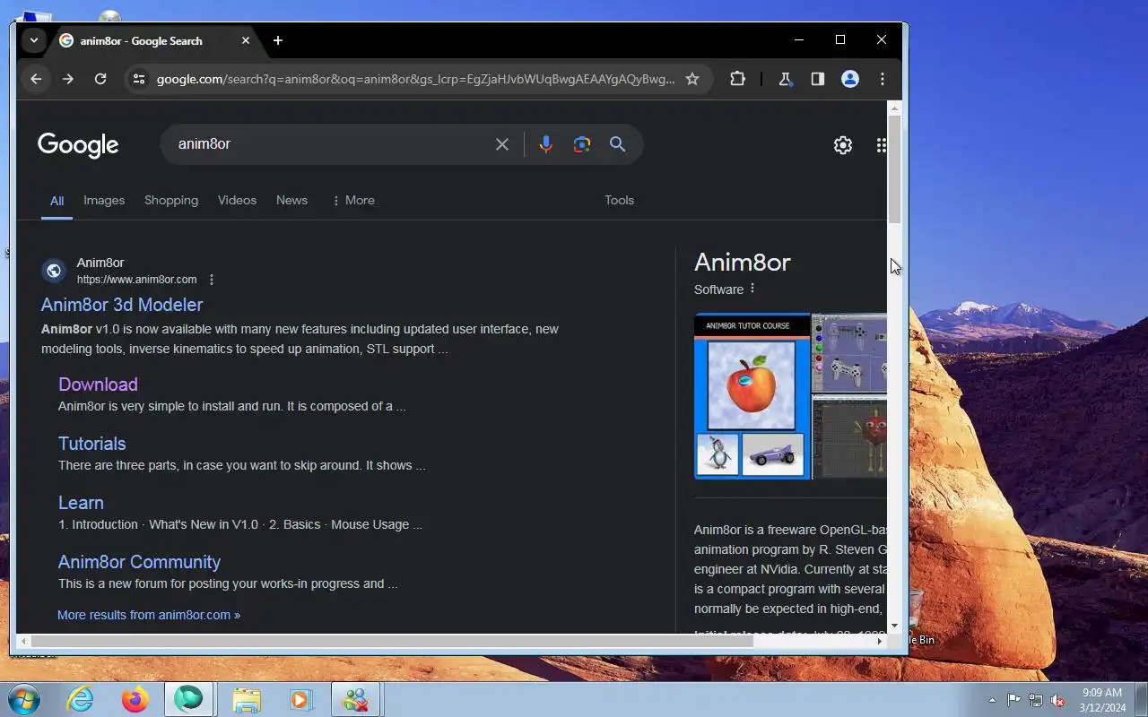Open Google quick settings gear
The height and width of the screenshot is (717, 1148).
tap(842, 145)
